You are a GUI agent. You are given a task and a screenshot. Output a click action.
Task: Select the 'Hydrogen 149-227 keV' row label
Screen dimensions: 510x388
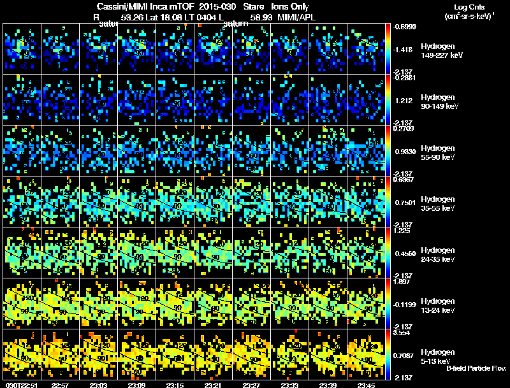point(442,51)
